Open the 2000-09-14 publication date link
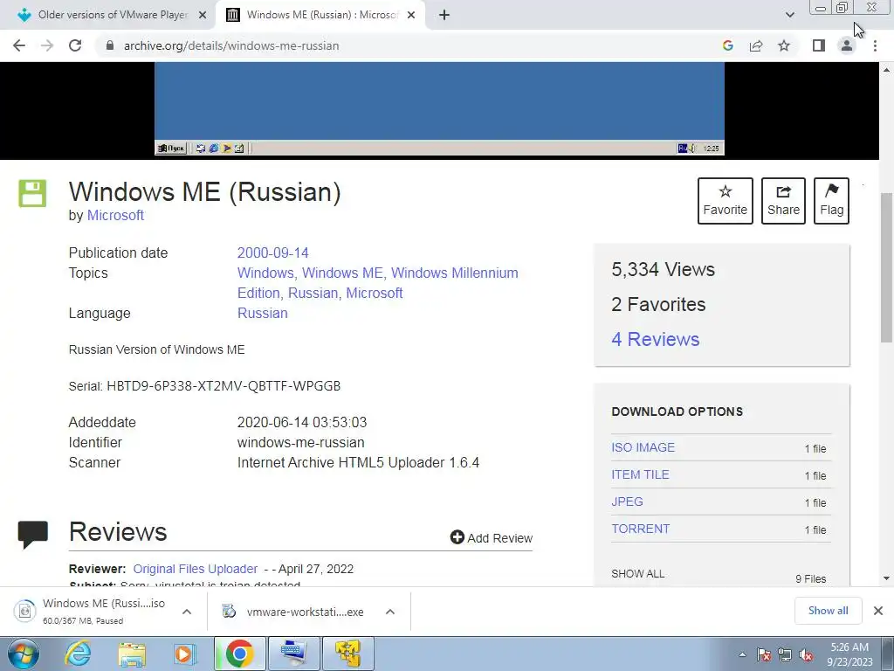The width and height of the screenshot is (894, 671). 272,252
